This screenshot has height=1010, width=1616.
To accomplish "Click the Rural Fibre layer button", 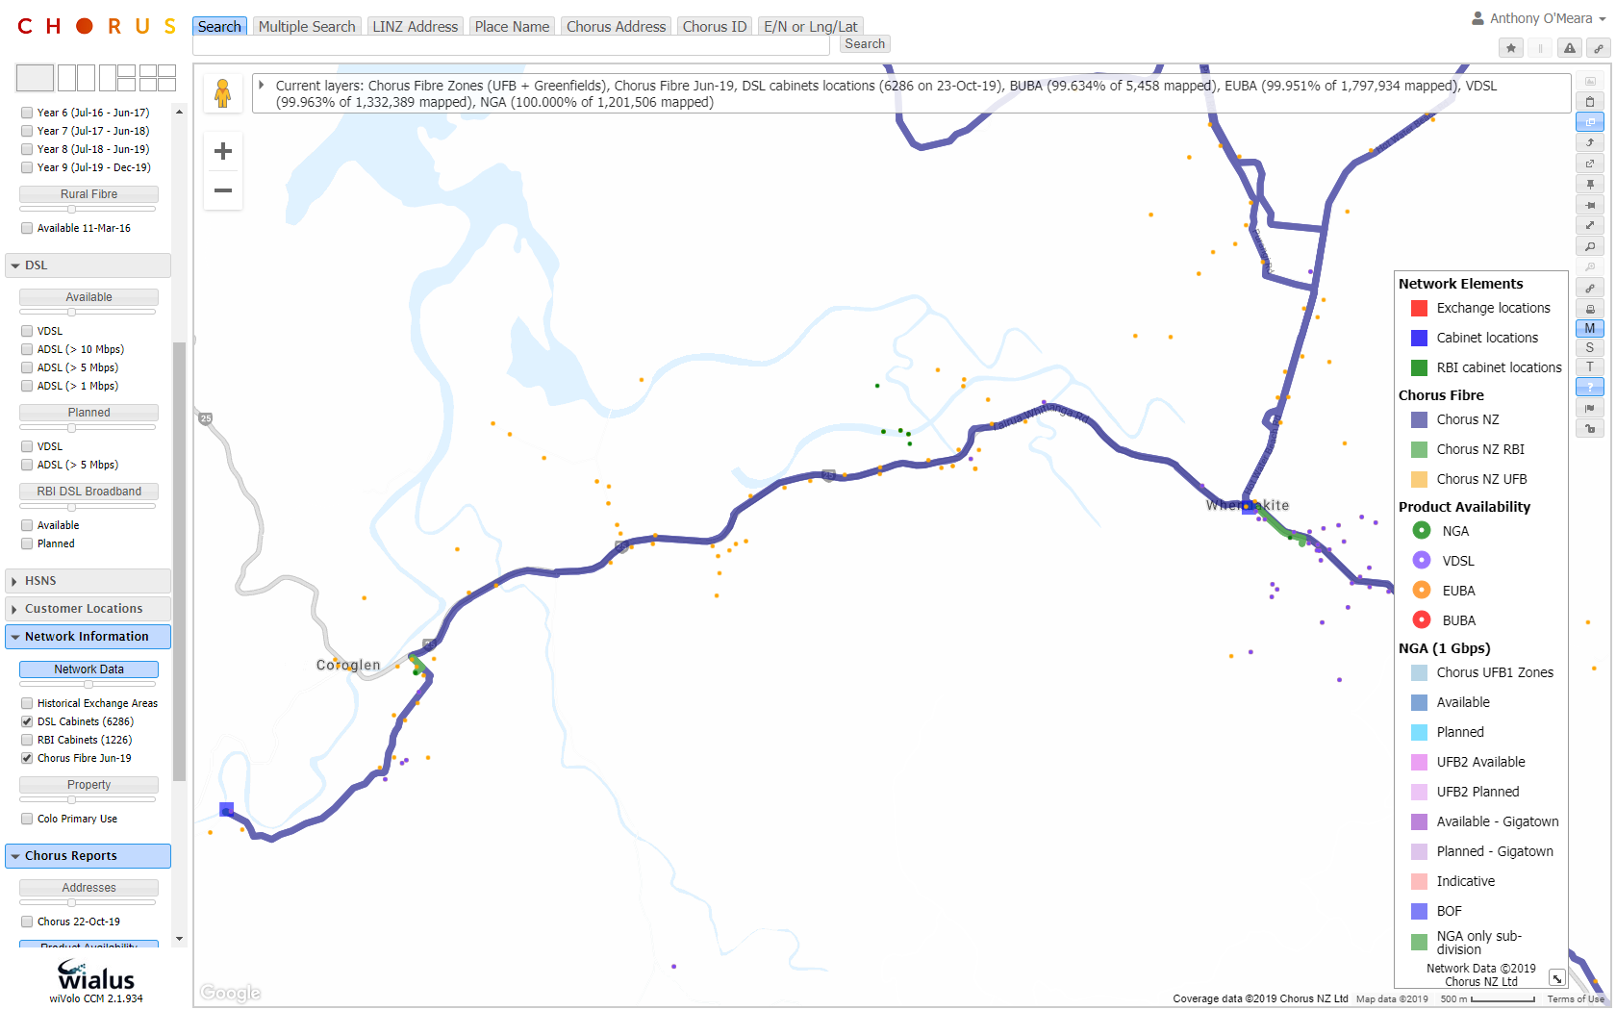I will coord(88,194).
